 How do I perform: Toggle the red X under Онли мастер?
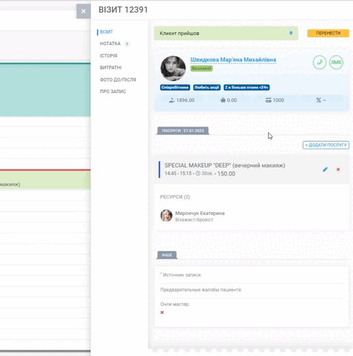pyautogui.click(x=162, y=312)
